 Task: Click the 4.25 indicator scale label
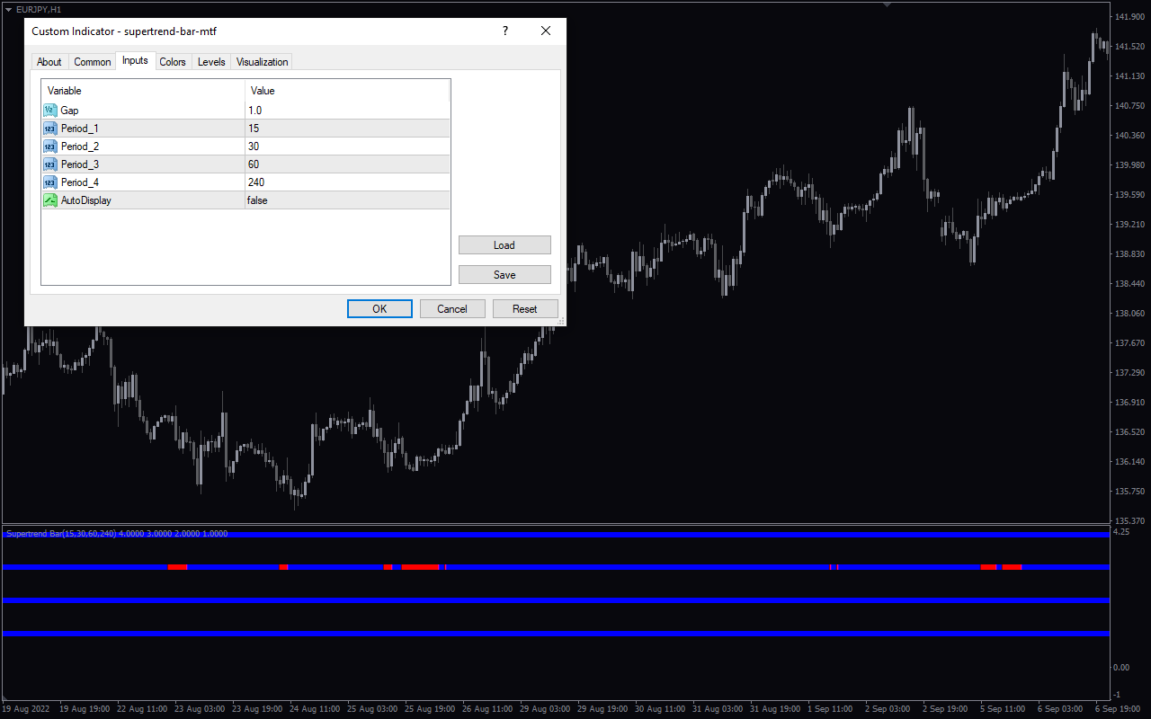(1121, 532)
